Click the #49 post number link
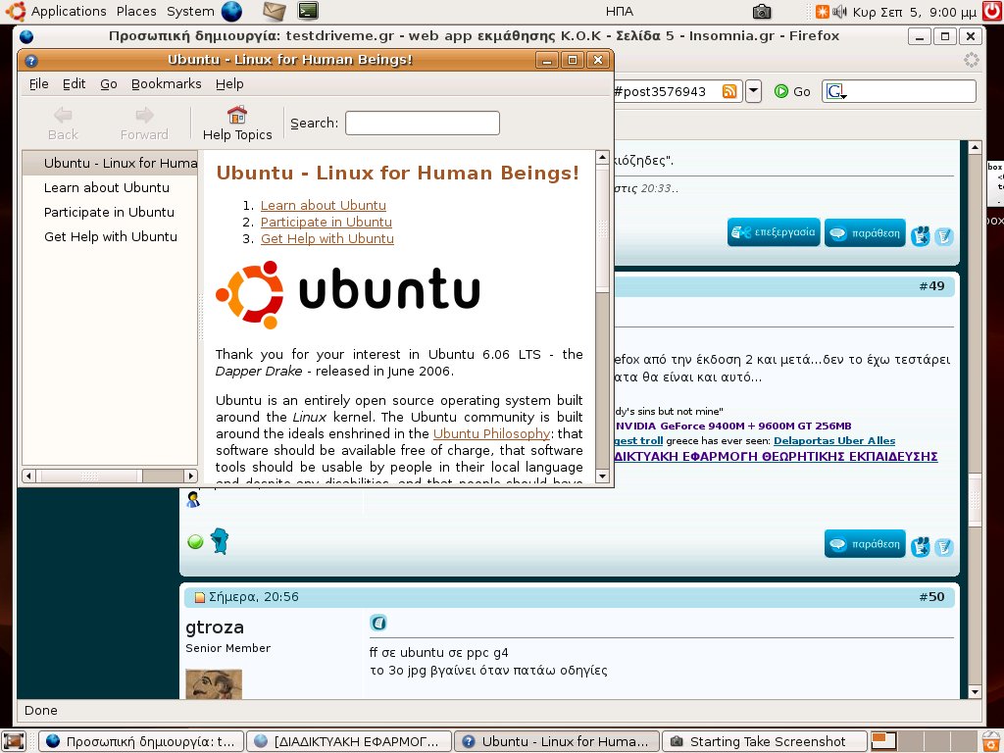1004x753 pixels. [x=931, y=286]
